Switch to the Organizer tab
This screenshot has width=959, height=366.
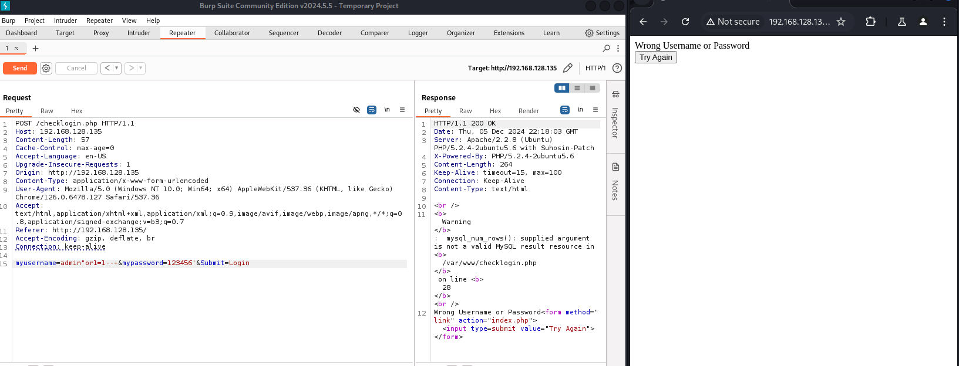tap(461, 33)
